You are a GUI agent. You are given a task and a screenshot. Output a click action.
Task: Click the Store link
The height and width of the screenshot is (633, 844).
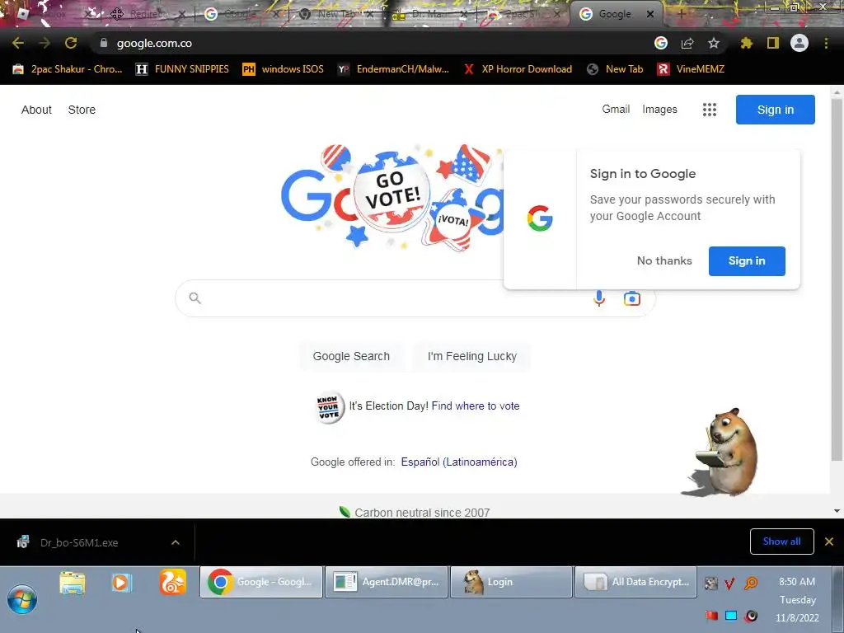[82, 110]
